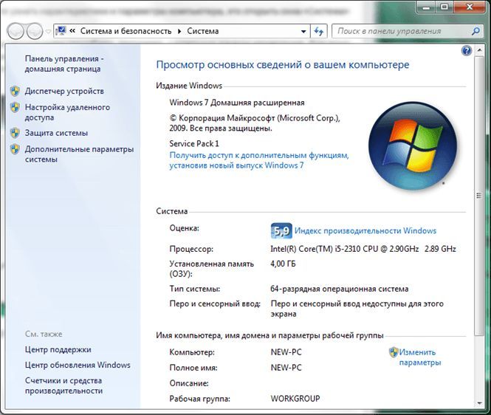Select the Система и безопасность breadcrumb
Image resolution: width=491 pixels, height=415 pixels.
(x=126, y=31)
